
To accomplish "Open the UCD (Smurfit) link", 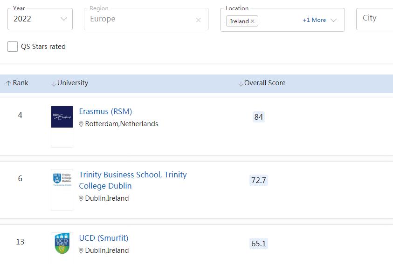I will (x=103, y=238).
